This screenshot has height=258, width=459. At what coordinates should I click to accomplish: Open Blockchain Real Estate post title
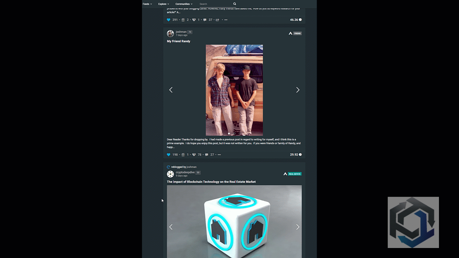click(x=211, y=182)
